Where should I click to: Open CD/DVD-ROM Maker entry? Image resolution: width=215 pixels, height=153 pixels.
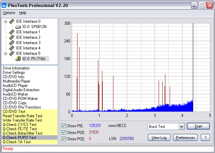20,99
